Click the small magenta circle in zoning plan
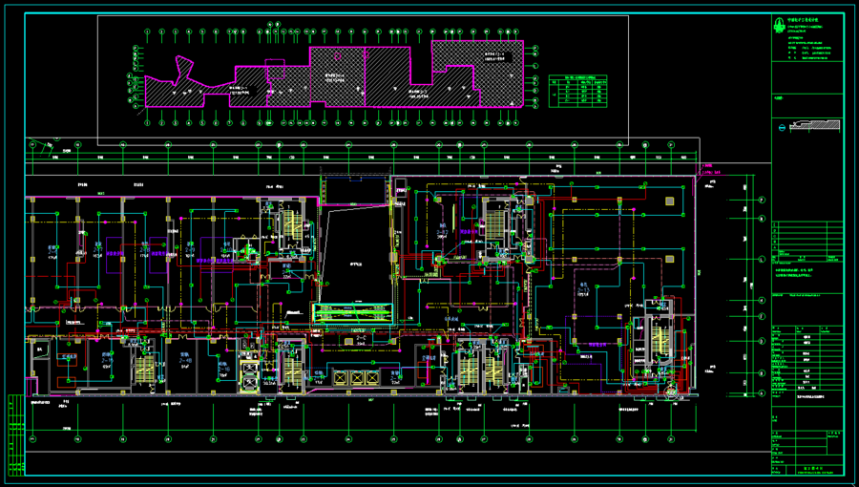Viewport: 859px width, 487px height. click(x=338, y=56)
